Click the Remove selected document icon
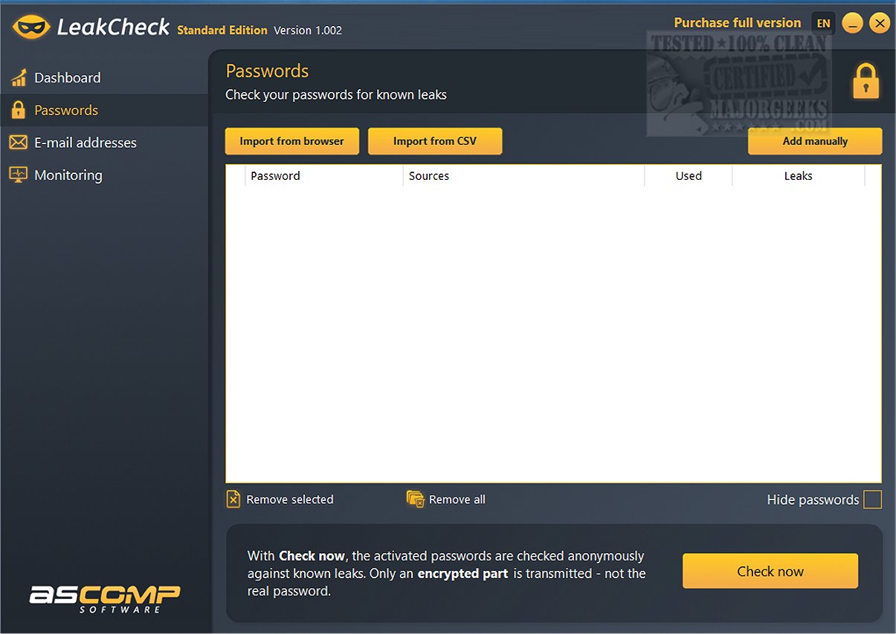 click(x=233, y=499)
